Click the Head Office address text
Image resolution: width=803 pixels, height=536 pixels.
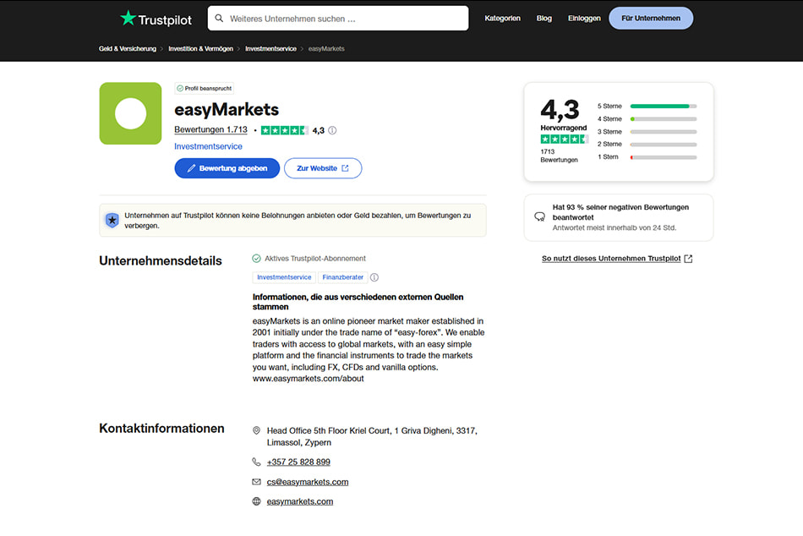coord(372,436)
